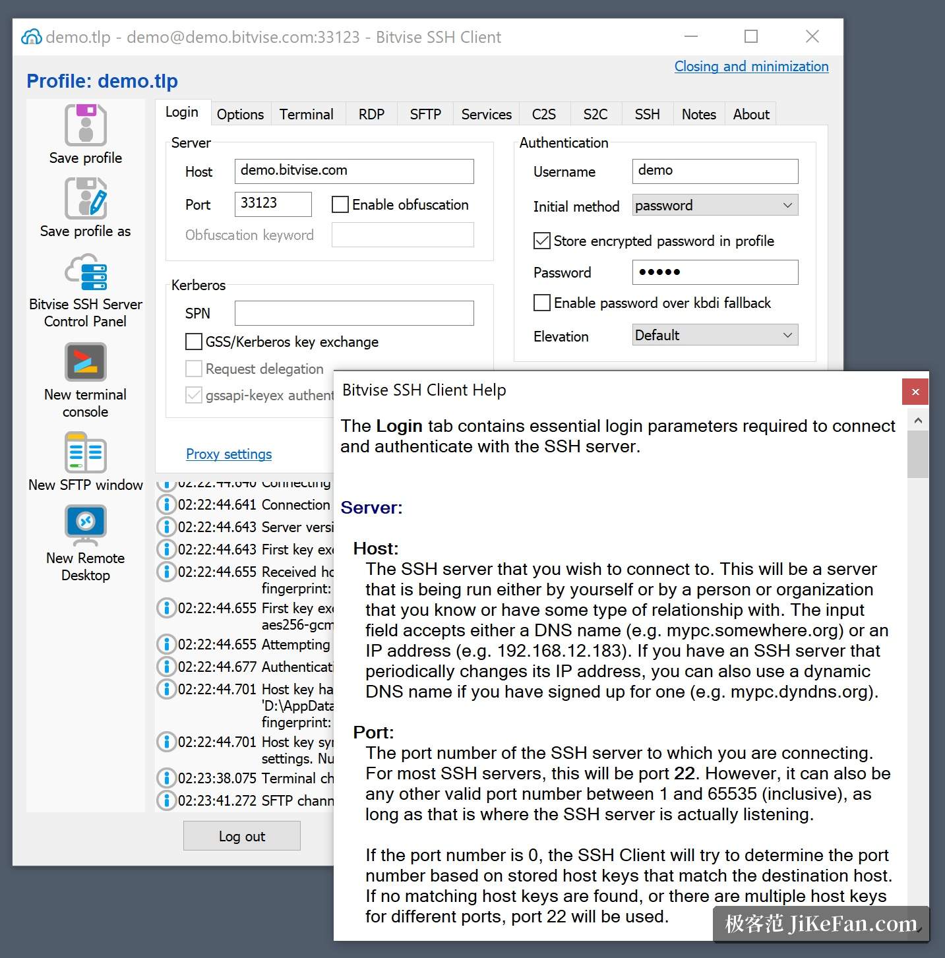Click the Save profile icon
This screenshot has height=958, width=945.
86,125
